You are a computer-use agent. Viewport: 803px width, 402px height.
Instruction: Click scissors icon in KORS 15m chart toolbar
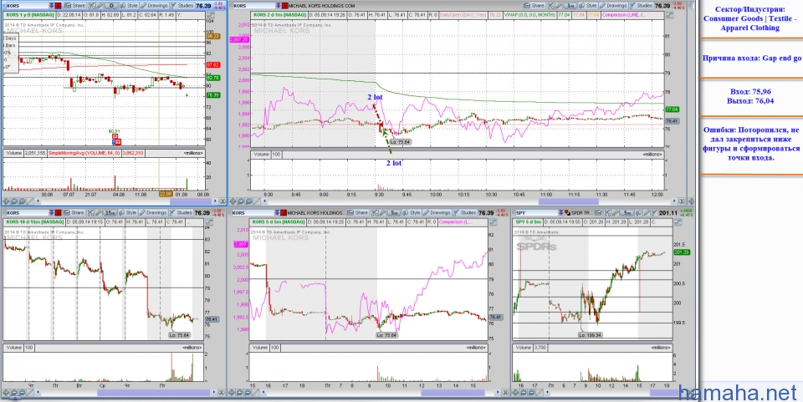pyautogui.click(x=90, y=213)
